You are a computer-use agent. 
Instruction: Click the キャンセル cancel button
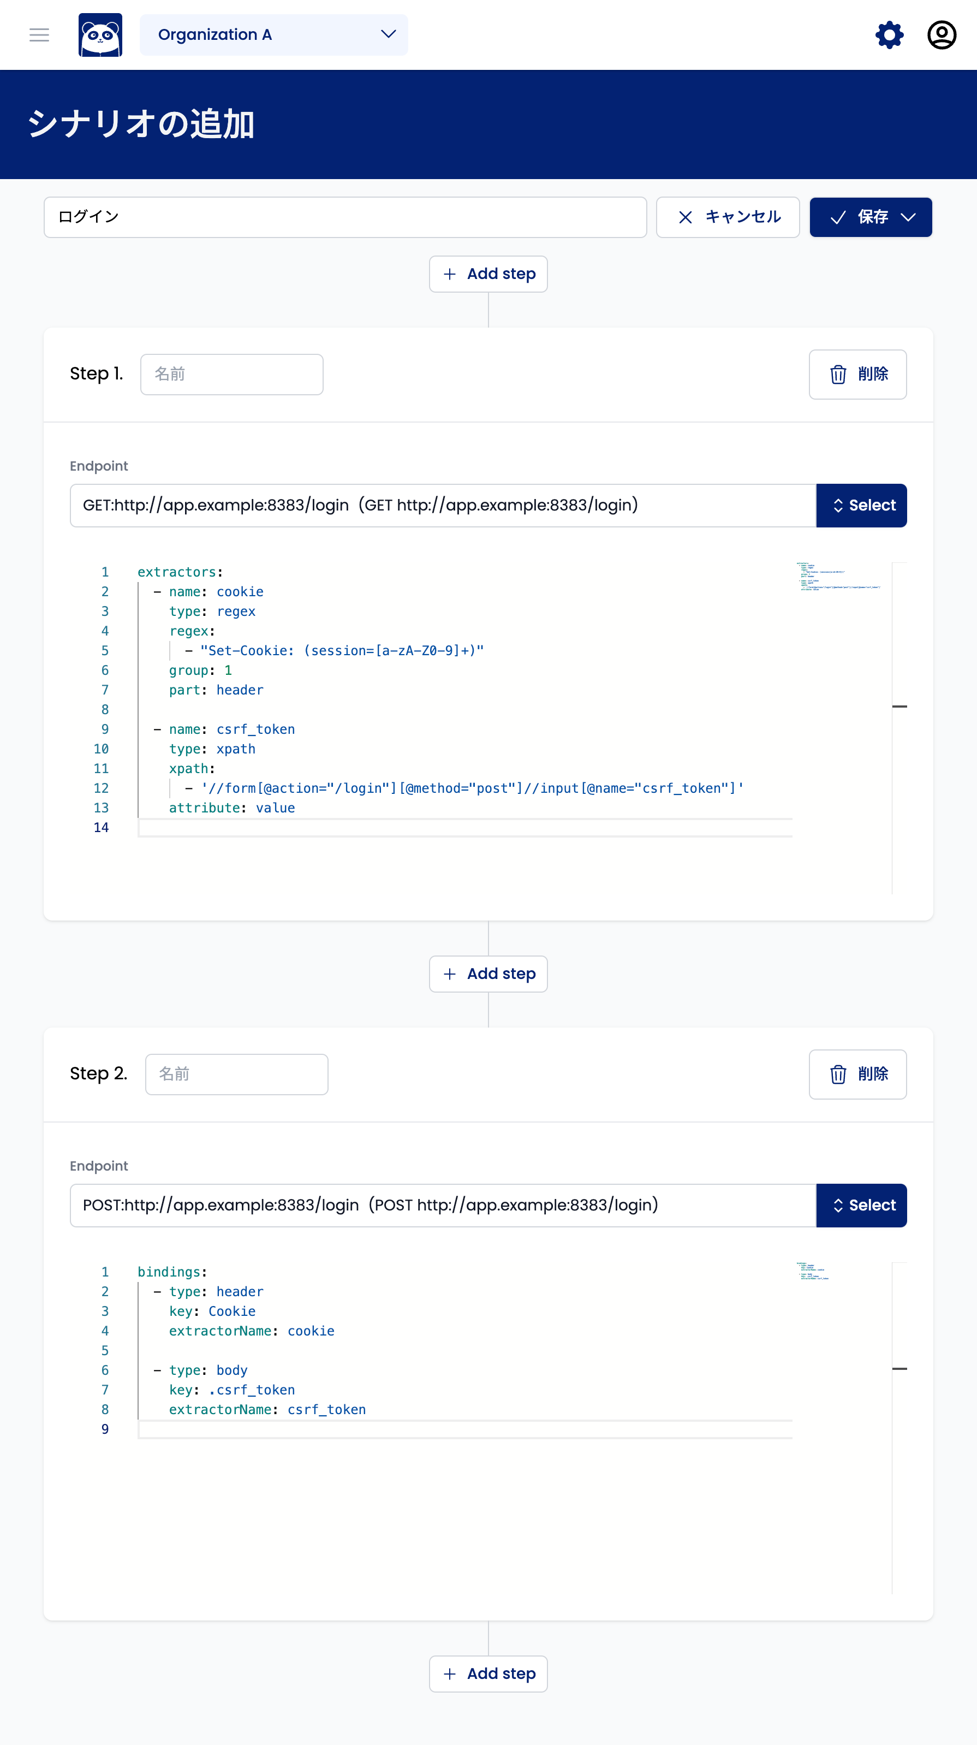click(728, 217)
